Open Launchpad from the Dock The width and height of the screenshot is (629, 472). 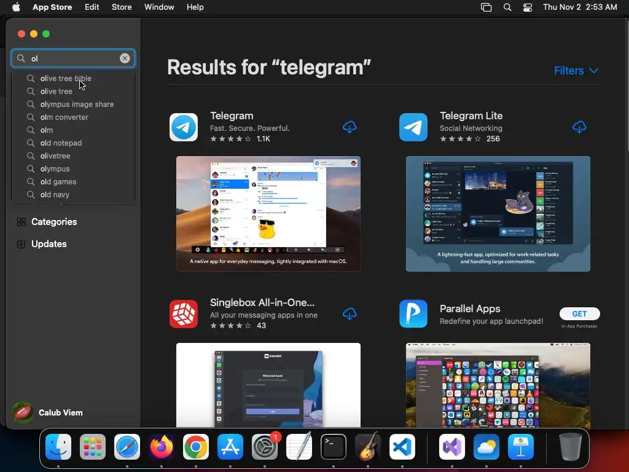click(x=93, y=447)
